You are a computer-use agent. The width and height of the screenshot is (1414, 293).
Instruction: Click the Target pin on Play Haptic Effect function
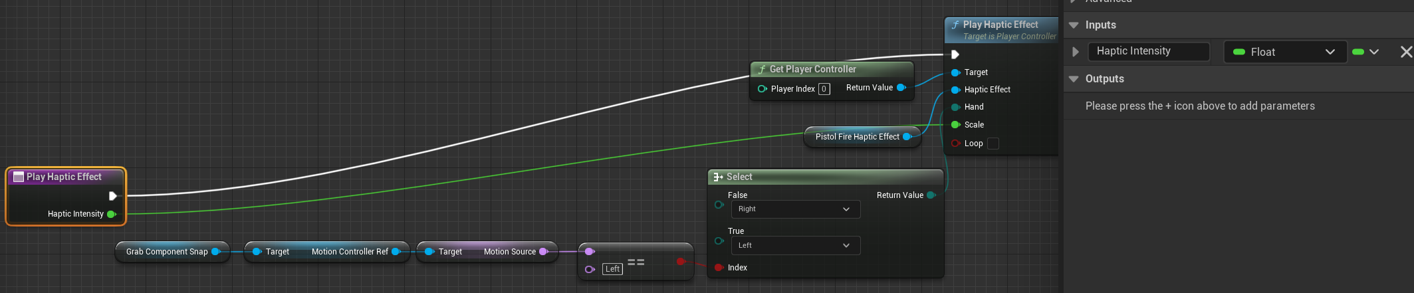[956, 72]
